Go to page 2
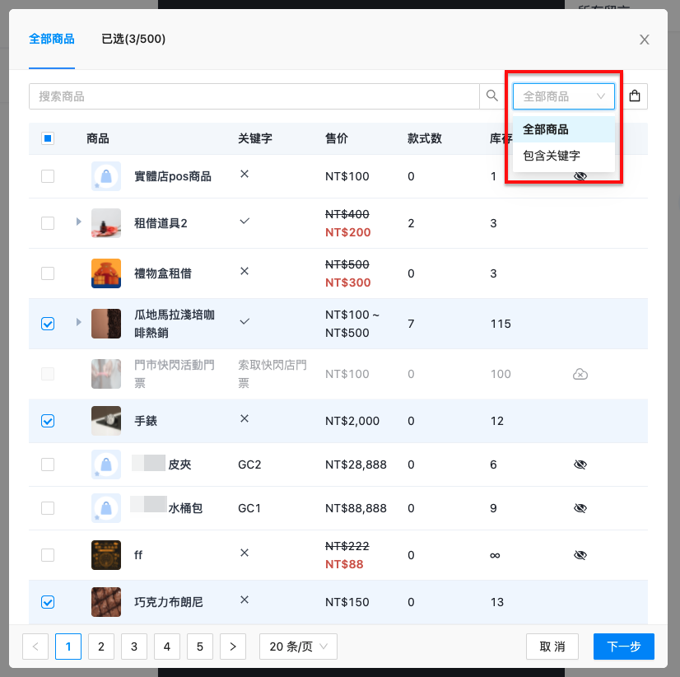Viewport: 680px width, 677px height. click(101, 647)
